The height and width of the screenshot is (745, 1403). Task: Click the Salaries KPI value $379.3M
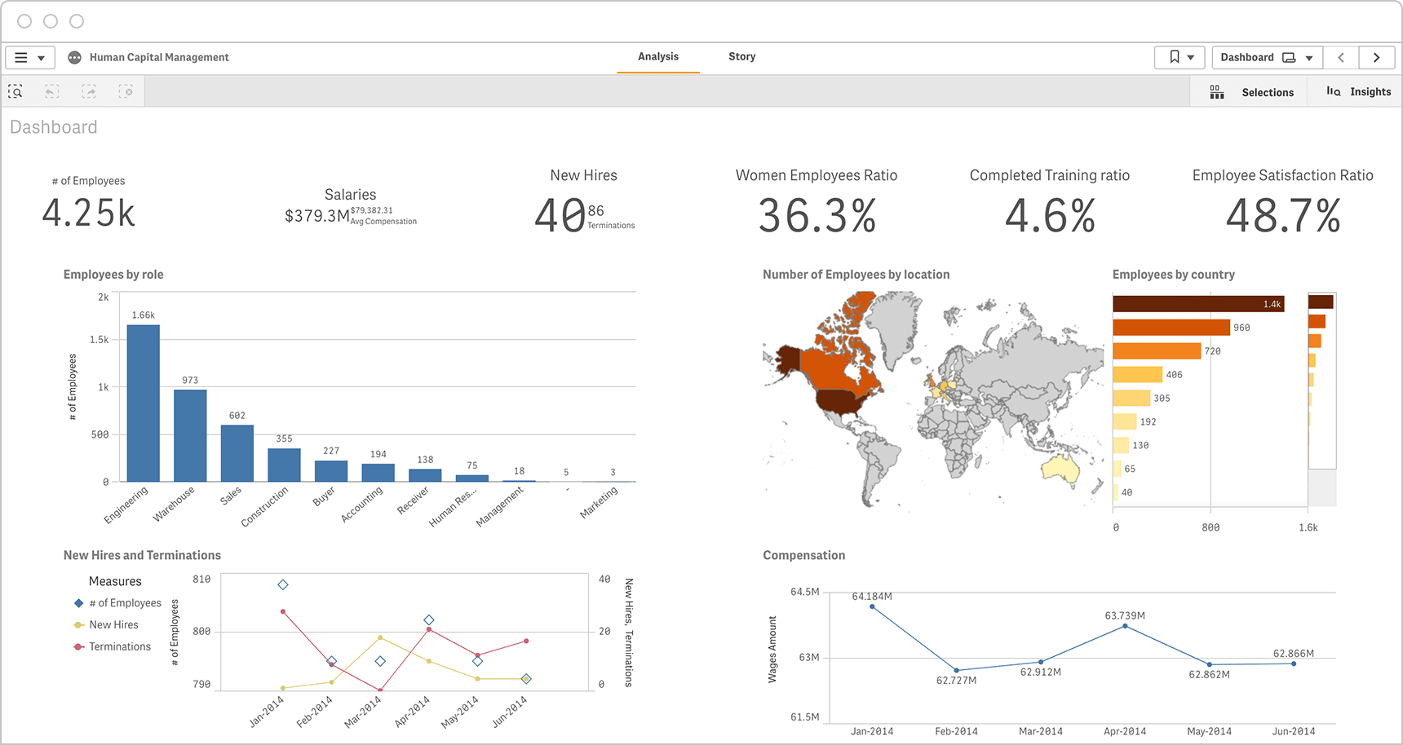(316, 216)
